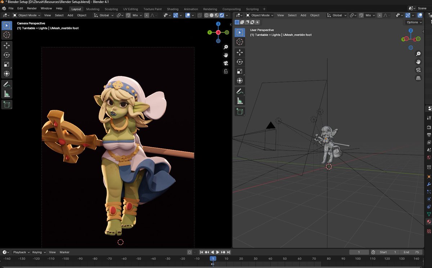Switch to the UV Editing workspace tab
The image size is (432, 268).
pos(130,9)
